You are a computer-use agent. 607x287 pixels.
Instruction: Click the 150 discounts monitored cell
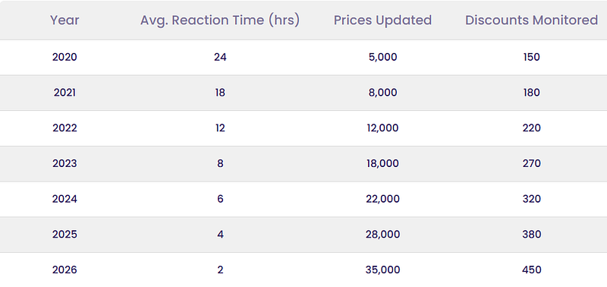click(x=532, y=57)
